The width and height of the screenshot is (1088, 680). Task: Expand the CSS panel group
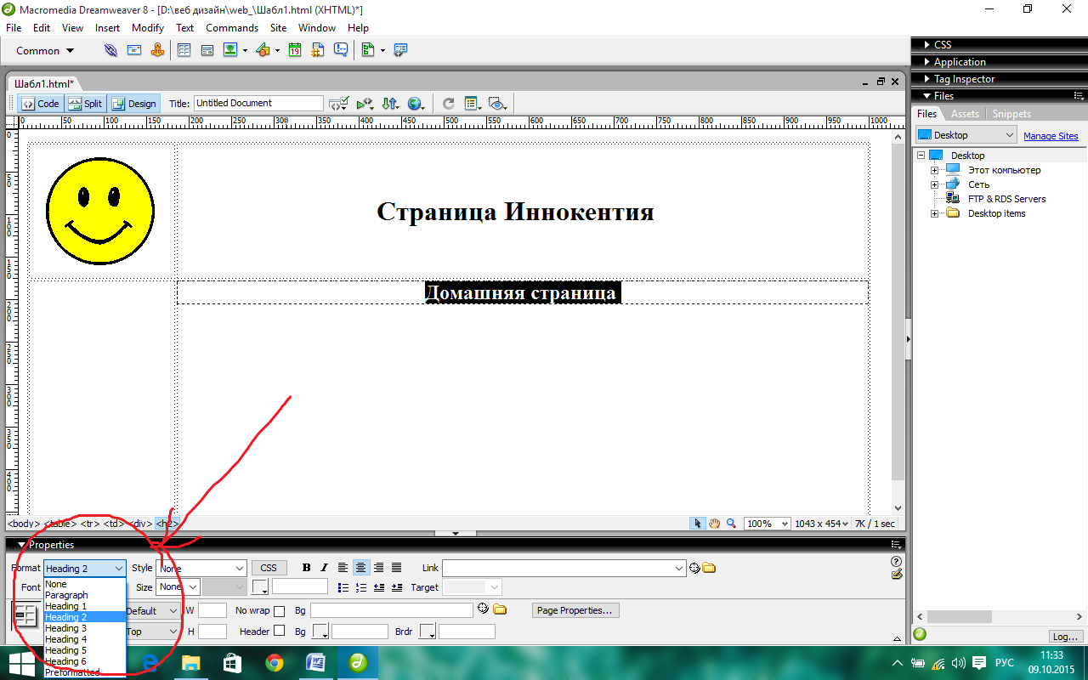point(1000,44)
